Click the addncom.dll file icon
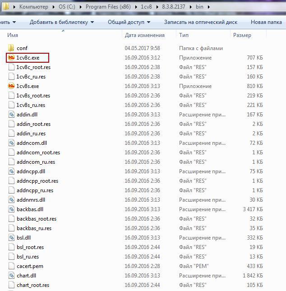286x291 pixels. (x=12, y=143)
